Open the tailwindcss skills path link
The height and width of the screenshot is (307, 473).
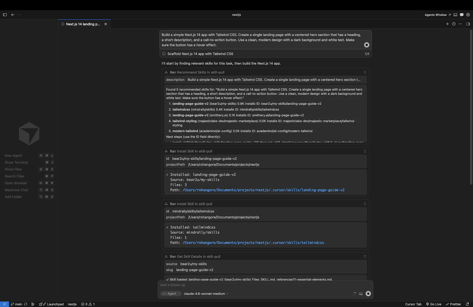253,243
